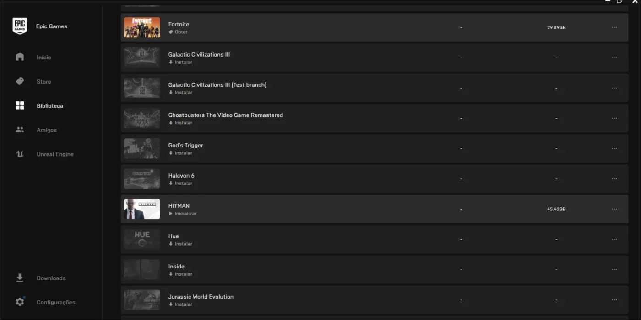Click the Epic Games shield logo
Screen dimensions: 641x320
click(20, 26)
